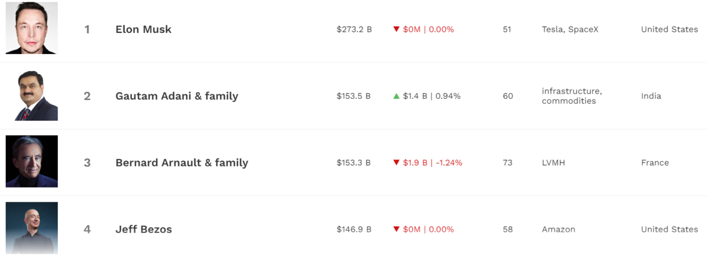This screenshot has height=263, width=707.
Task: Click the Gautam Adani & family name
Action: coord(177,96)
